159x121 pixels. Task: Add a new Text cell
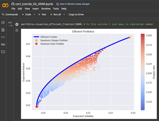tap(42, 14)
